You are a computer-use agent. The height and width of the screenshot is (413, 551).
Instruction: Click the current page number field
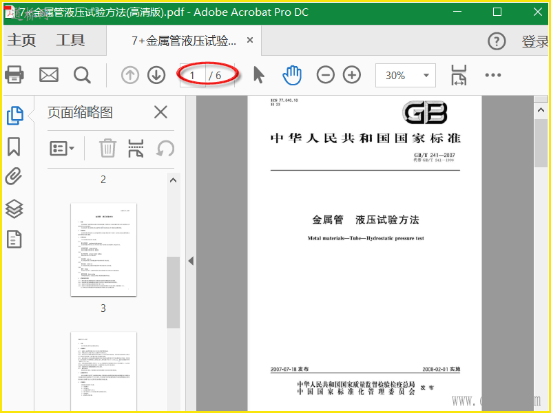[x=192, y=76]
